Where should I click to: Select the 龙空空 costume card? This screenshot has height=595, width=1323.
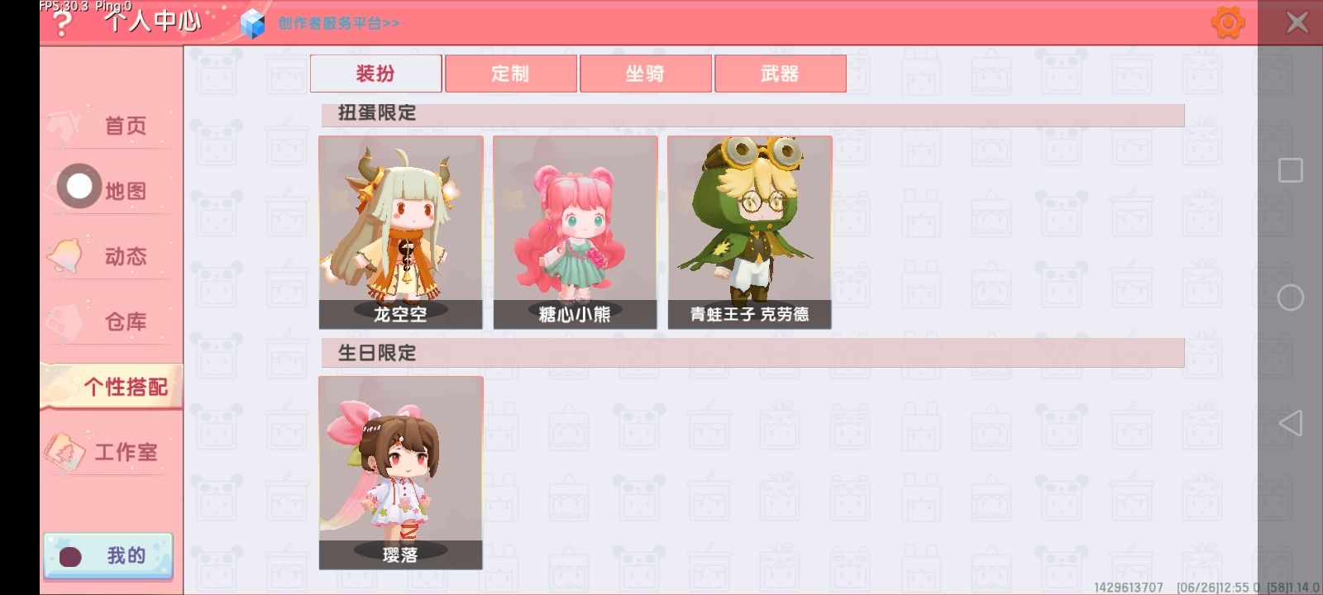[401, 232]
